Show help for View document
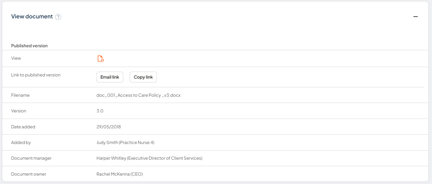432x184 pixels. [x=58, y=17]
